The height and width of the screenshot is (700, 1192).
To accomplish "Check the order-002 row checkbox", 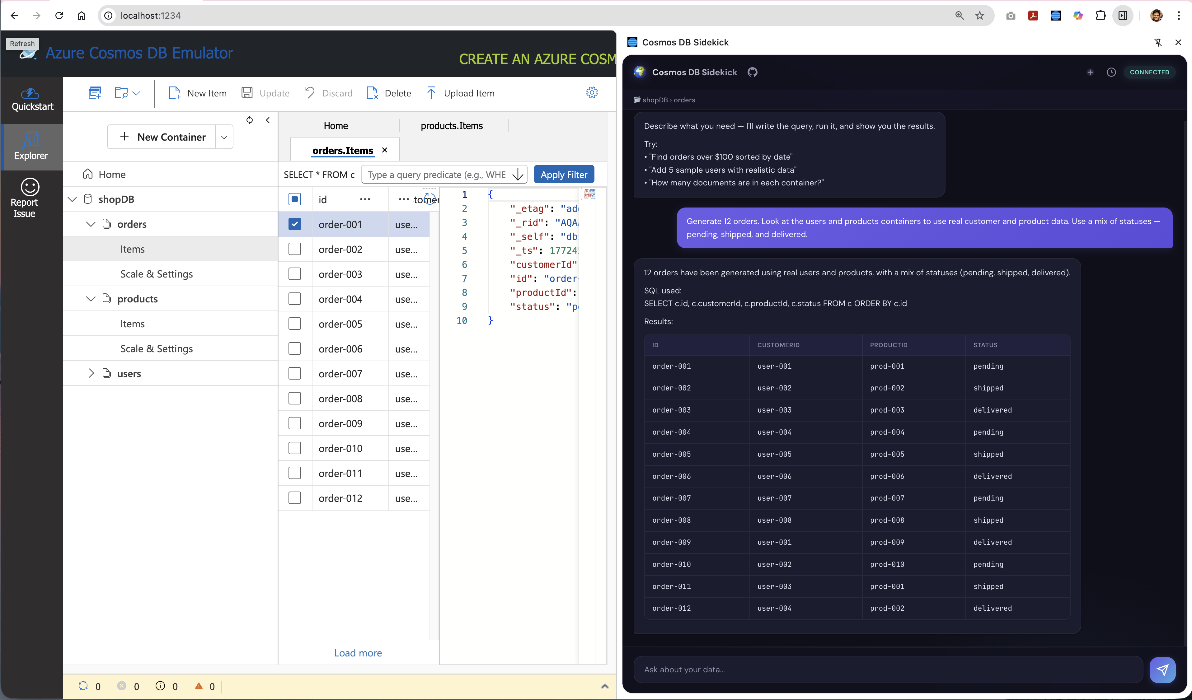I will [x=295, y=249].
